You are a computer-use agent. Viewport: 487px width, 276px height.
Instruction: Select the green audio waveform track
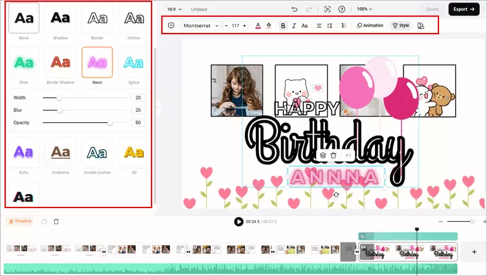(231, 268)
